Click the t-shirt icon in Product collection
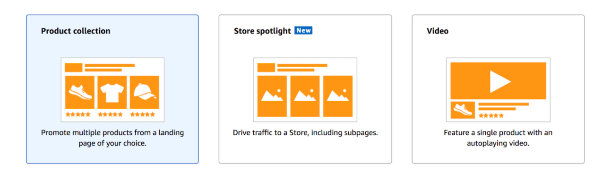 click(112, 92)
